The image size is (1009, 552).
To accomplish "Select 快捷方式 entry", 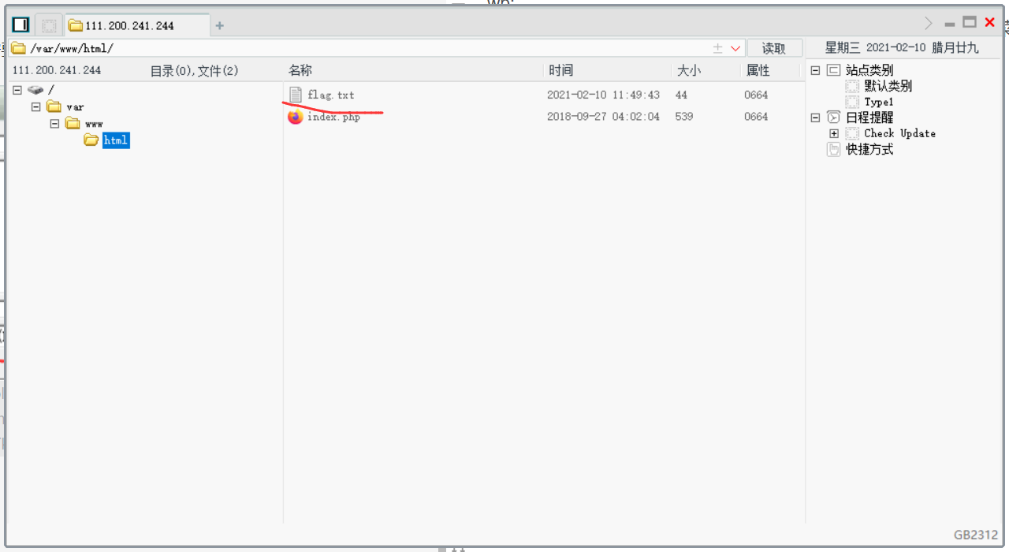I will 869,149.
